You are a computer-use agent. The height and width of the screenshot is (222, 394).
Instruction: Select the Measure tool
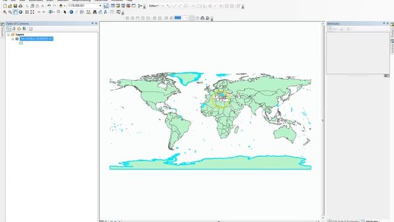point(89,12)
